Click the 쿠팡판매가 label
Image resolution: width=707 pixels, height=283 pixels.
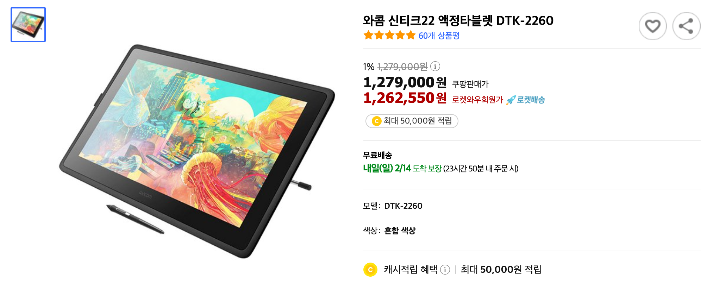pos(470,84)
